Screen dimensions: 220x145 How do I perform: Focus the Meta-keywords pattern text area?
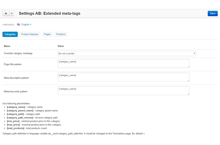click(123, 91)
